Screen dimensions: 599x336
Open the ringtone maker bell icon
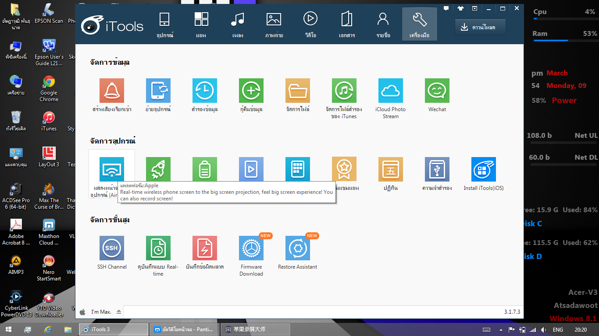pos(112,91)
